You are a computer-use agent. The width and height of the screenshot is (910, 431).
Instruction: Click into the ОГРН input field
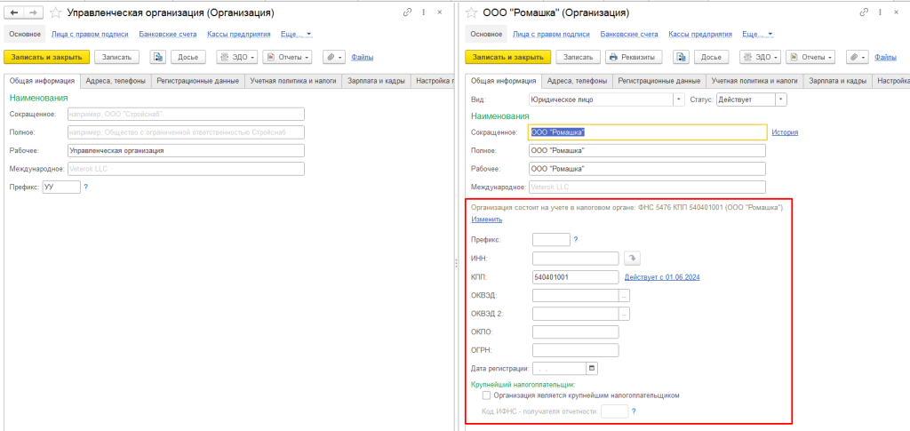(575, 349)
